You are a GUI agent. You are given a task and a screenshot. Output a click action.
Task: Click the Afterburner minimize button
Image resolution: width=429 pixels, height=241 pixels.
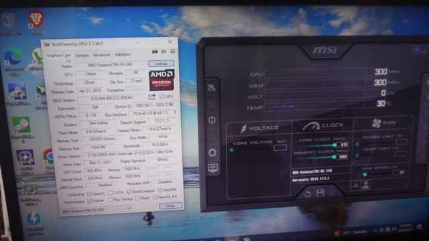(424, 50)
